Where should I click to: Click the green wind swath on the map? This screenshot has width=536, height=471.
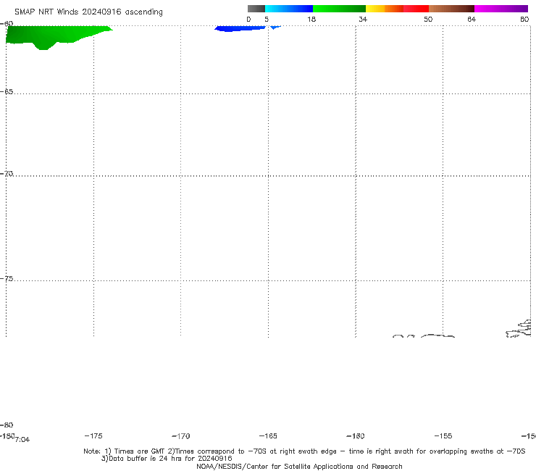pos(51,36)
